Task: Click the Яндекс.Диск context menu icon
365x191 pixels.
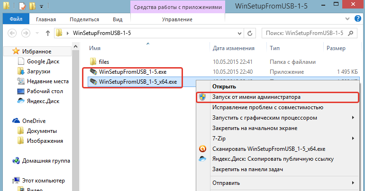Action: 202,159
